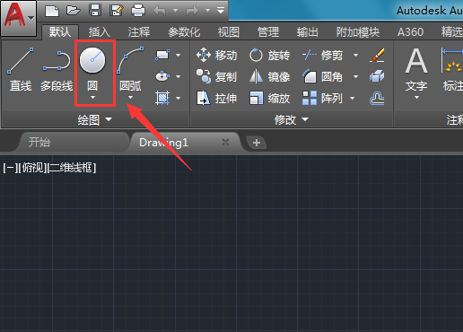Open the 修剪 trim dropdown arrow
This screenshot has width=463, height=332.
[356, 55]
